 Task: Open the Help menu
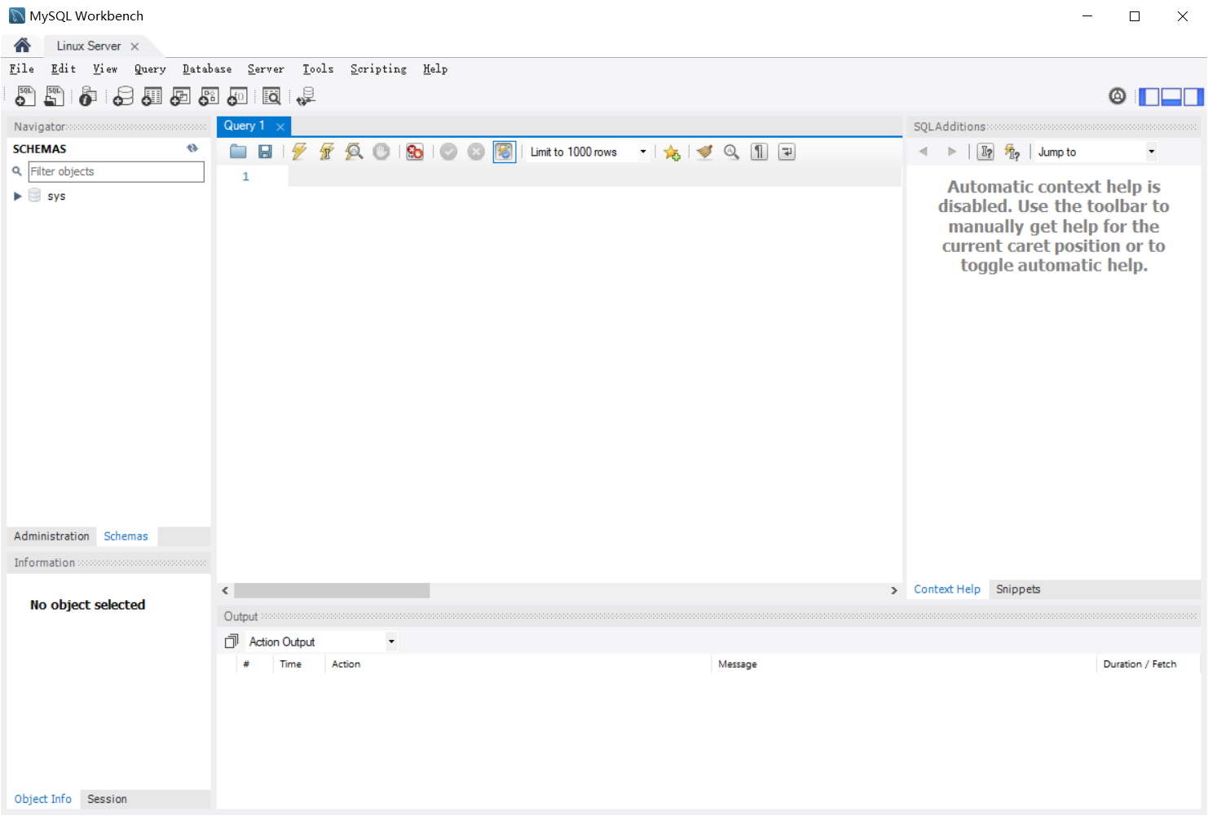coord(435,69)
